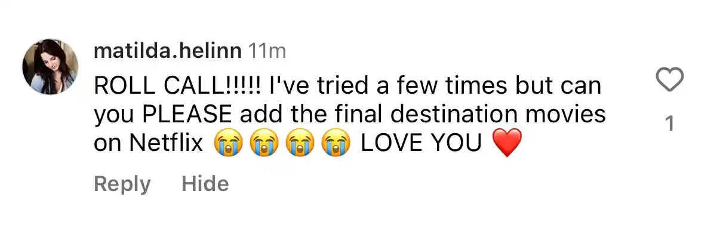Click the third crying face emoji

[298, 144]
